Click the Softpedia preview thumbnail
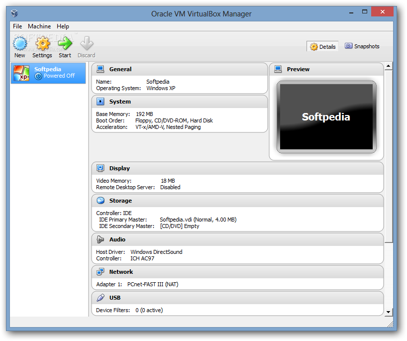 tap(326, 117)
